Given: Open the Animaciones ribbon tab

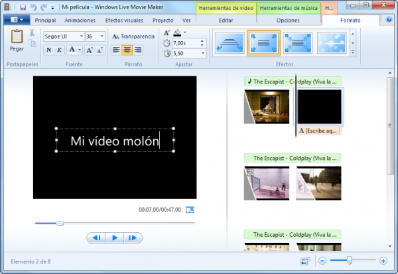Looking at the screenshot, I should [80, 21].
